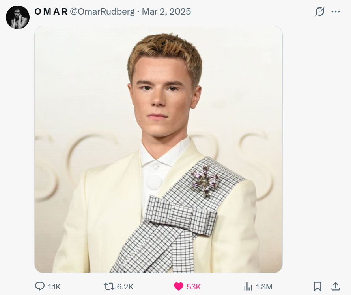Screen dimensions: 351x295
Task: Open the Grok explain-post icon
Action: pos(319,12)
